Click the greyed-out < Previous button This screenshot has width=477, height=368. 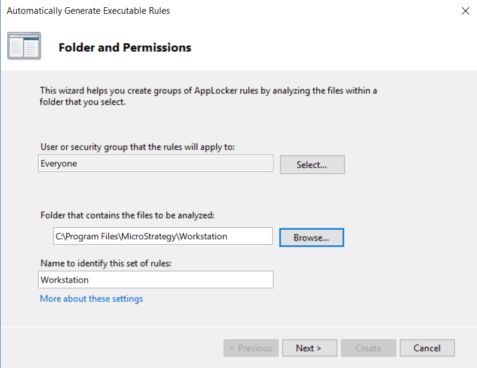click(x=251, y=348)
